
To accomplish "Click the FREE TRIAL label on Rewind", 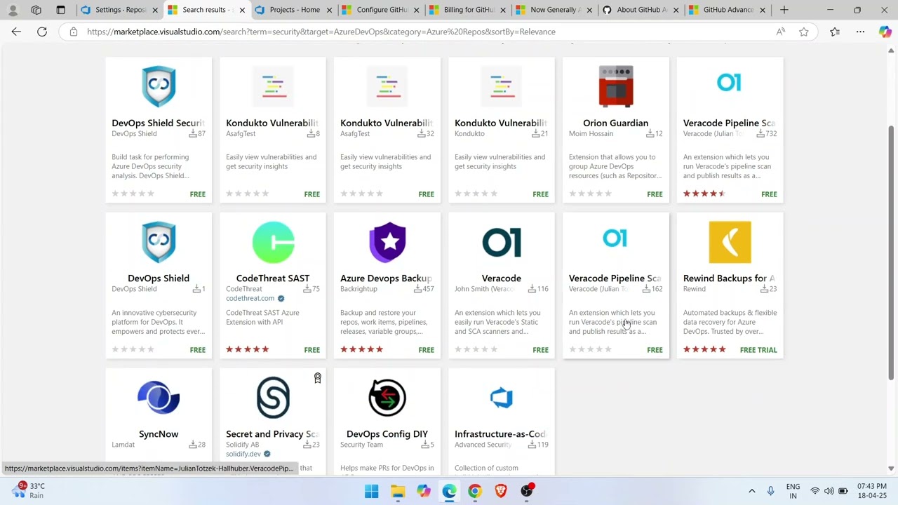I will [758, 350].
